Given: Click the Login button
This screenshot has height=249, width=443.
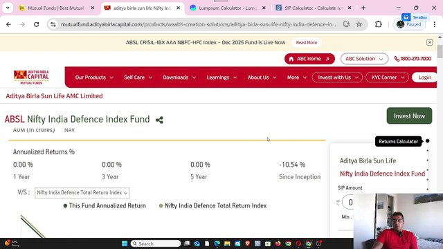Looking at the screenshot, I should 424,77.
